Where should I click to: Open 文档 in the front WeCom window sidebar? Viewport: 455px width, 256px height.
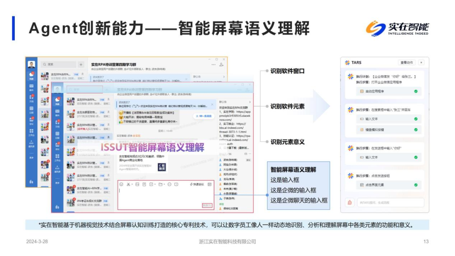coord(57,123)
